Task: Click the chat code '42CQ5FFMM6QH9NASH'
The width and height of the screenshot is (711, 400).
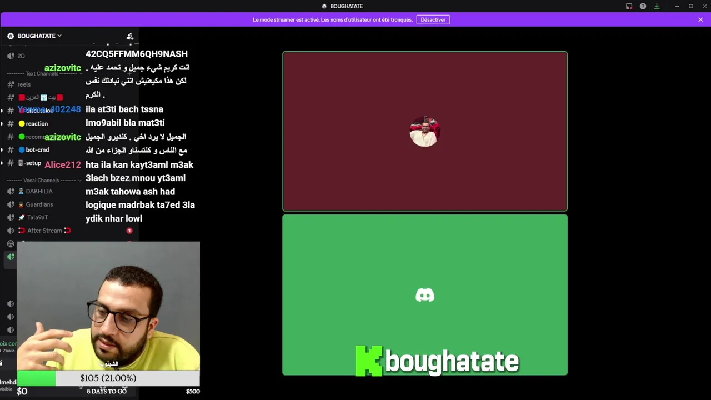Action: click(137, 54)
